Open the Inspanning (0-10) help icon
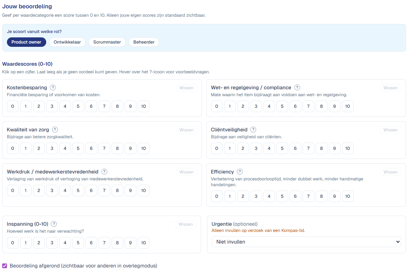This screenshot has width=410, height=274. (53, 224)
